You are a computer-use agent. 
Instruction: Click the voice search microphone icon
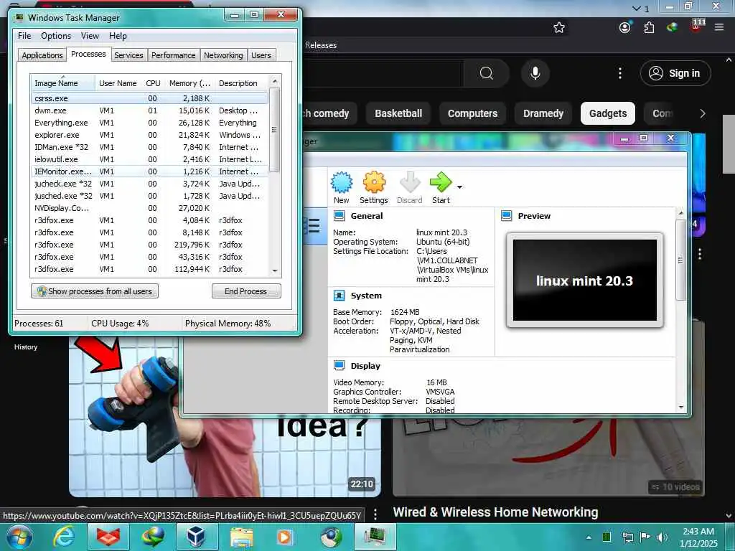pyautogui.click(x=535, y=73)
